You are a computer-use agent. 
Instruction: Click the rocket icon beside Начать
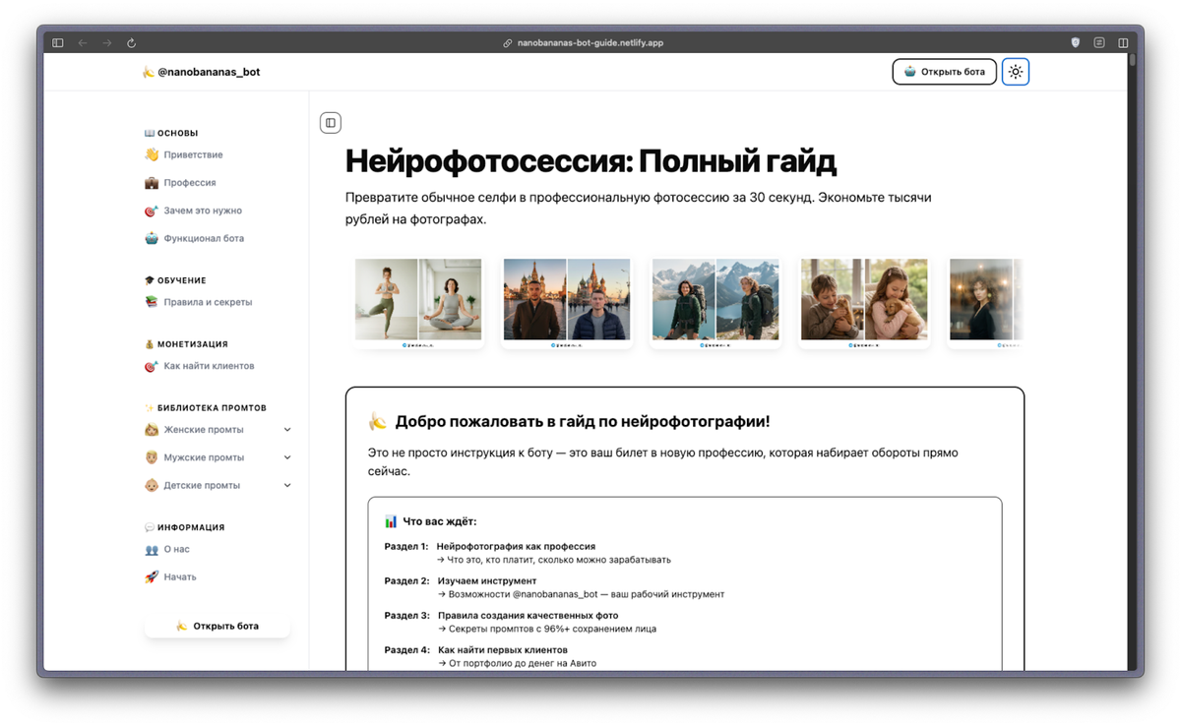152,577
